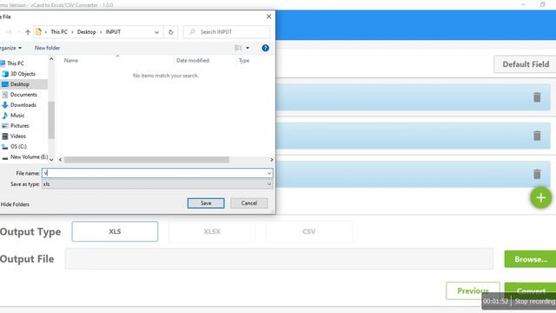Delete first field row with trash icon

tap(537, 97)
